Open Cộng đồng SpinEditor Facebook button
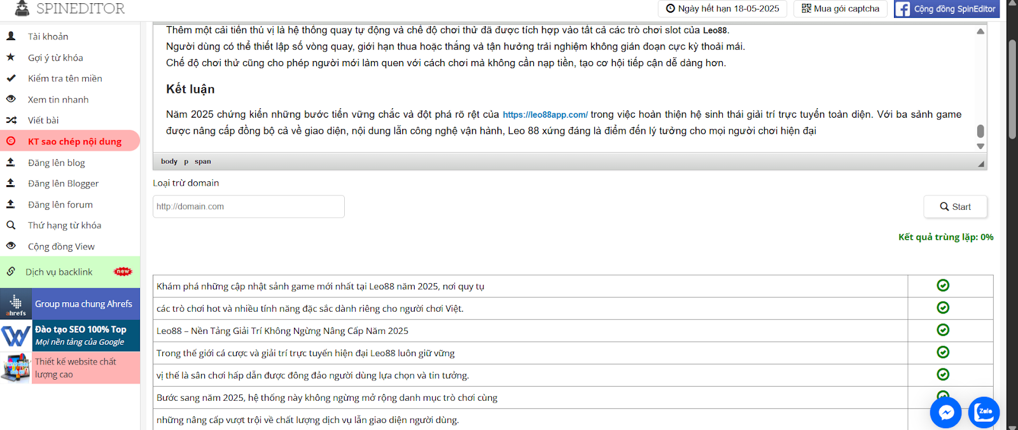 (947, 9)
